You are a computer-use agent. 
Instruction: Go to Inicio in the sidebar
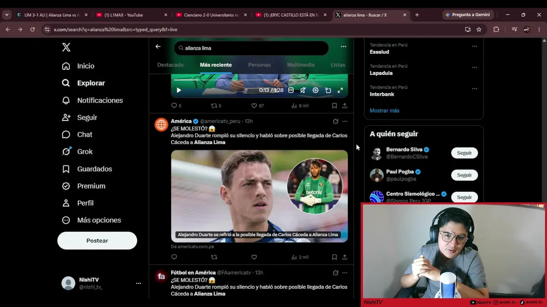tap(78, 66)
